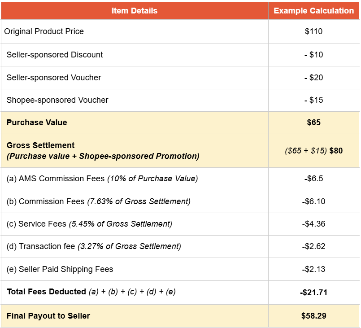The width and height of the screenshot is (361, 328).
Task: Click the '- $10' discount value
Action: (313, 55)
